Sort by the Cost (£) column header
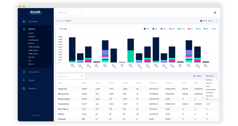The width and height of the screenshot is (238, 126). (169, 83)
